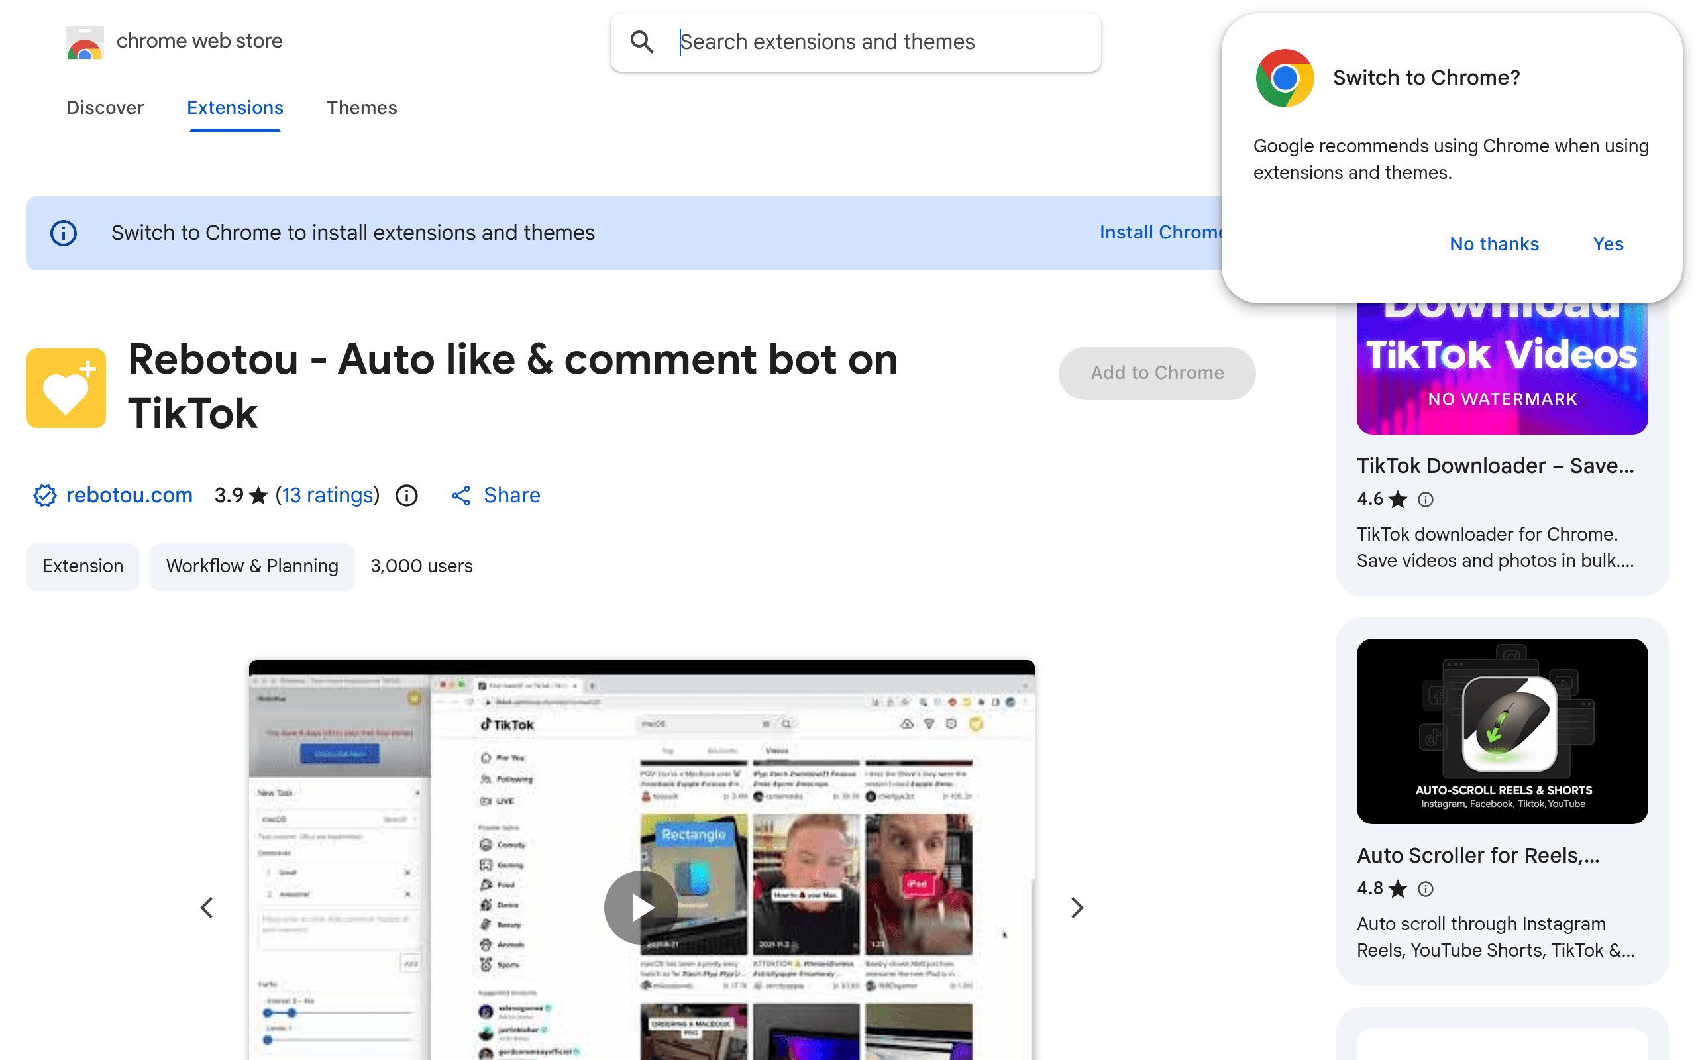Open the 13 ratings link
1696x1060 pixels.
(x=327, y=496)
